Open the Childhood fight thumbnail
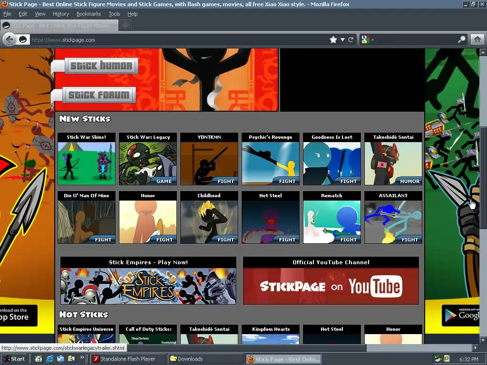The width and height of the screenshot is (487, 365). pos(209,217)
